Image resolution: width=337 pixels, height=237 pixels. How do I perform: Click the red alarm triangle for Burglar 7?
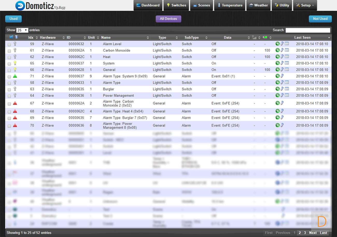(x=15, y=118)
